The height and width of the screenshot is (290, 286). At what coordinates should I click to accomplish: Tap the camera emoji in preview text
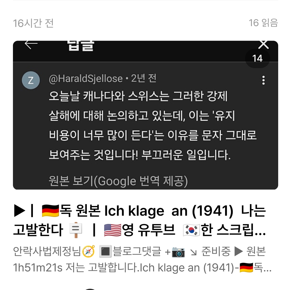[178, 252]
